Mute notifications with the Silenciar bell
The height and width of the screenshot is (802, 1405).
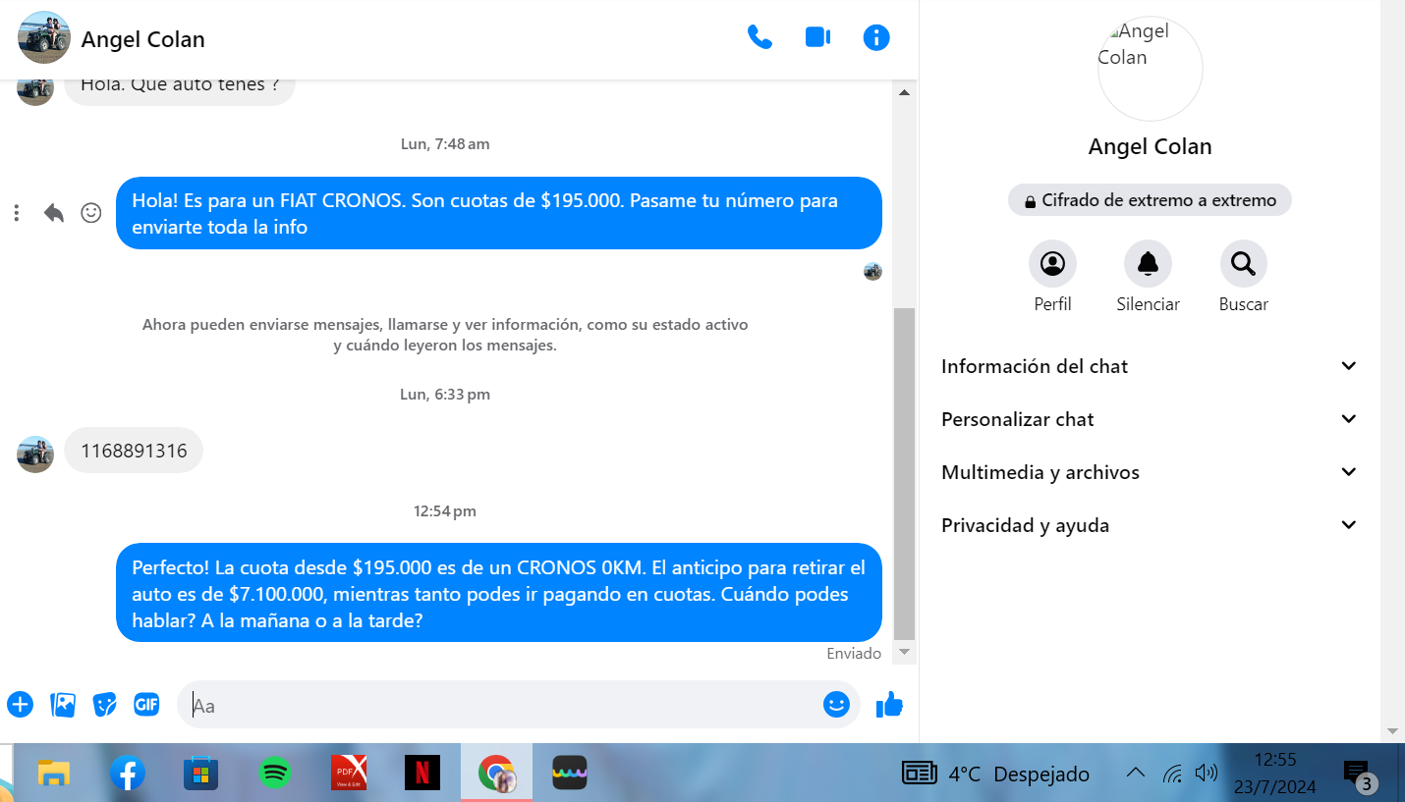(x=1148, y=264)
